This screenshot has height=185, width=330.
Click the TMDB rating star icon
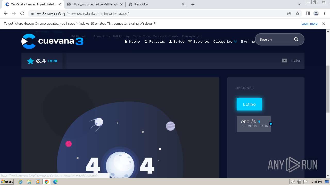click(30, 61)
